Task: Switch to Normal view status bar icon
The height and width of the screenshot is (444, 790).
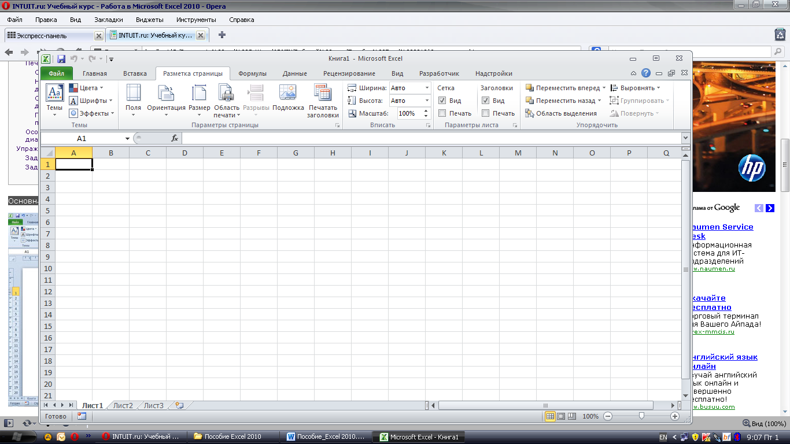Action: pyautogui.click(x=550, y=416)
